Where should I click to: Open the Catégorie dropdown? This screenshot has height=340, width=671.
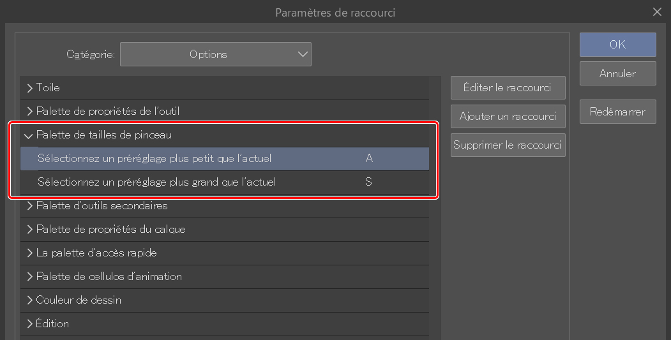tap(216, 55)
